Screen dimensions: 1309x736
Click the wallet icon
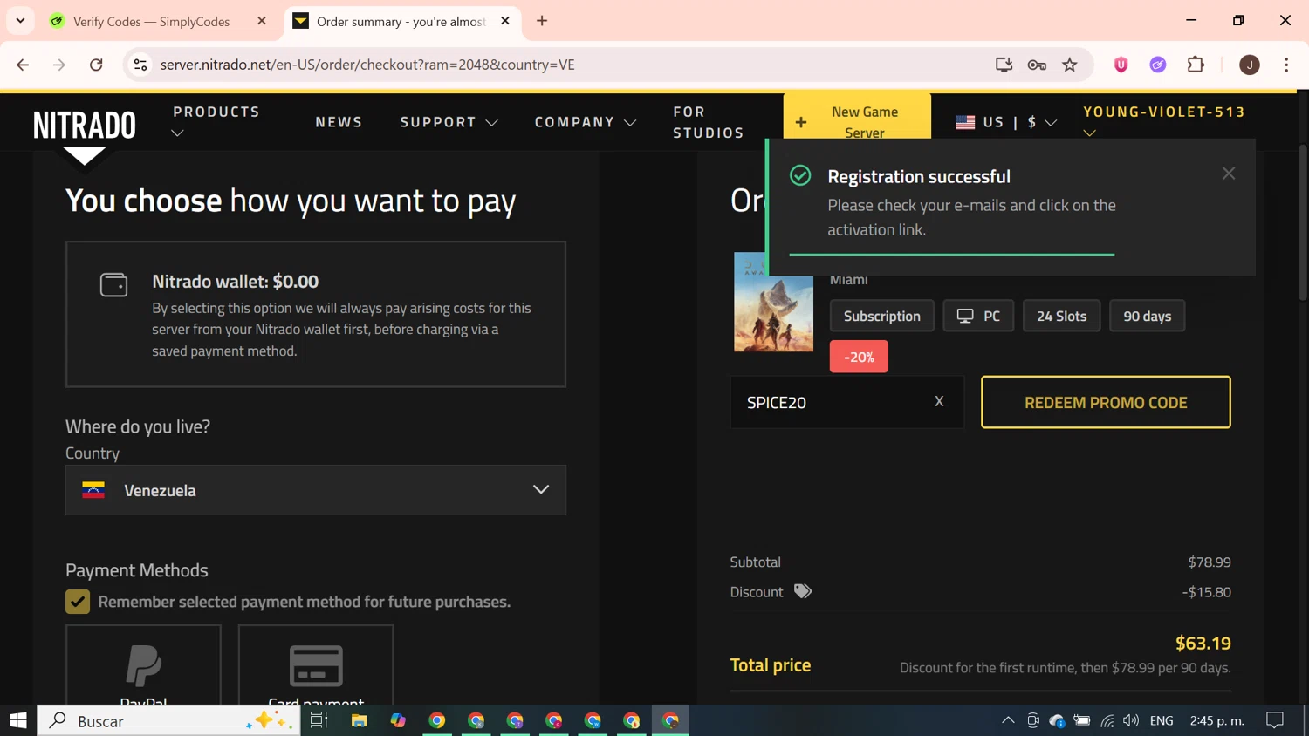coord(114,284)
